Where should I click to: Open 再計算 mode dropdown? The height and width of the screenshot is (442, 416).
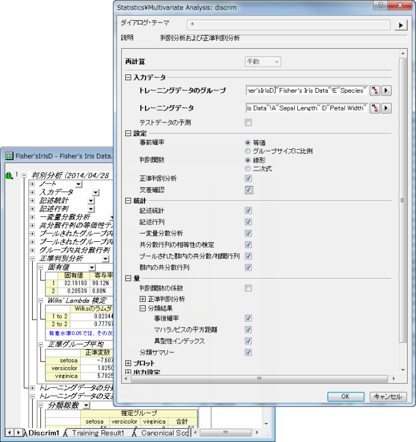click(263, 62)
